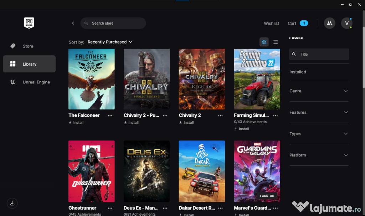The image size is (365, 216).
Task: Click the Epic Games logo
Action: pyautogui.click(x=29, y=23)
